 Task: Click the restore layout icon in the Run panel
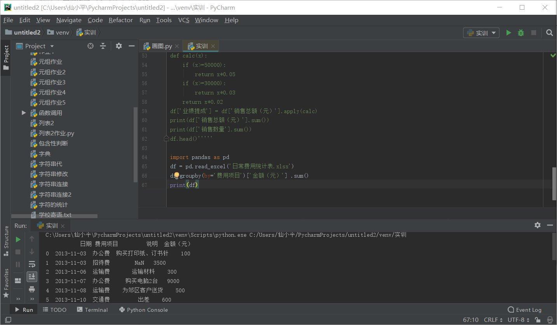click(18, 281)
